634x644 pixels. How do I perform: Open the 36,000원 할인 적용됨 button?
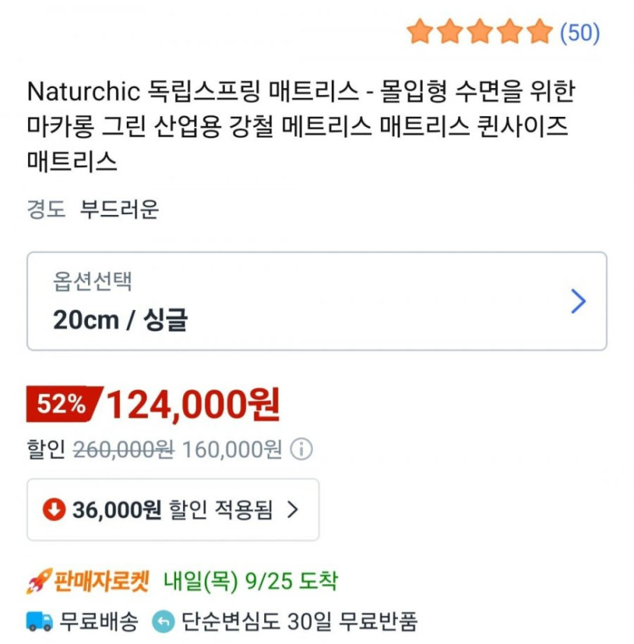(172, 510)
